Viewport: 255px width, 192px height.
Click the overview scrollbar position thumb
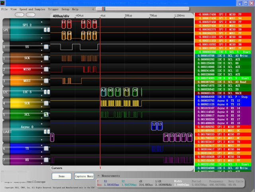pos(104,9)
